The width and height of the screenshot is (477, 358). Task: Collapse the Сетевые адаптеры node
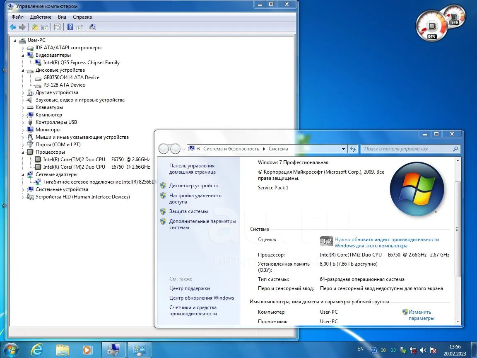click(23, 175)
